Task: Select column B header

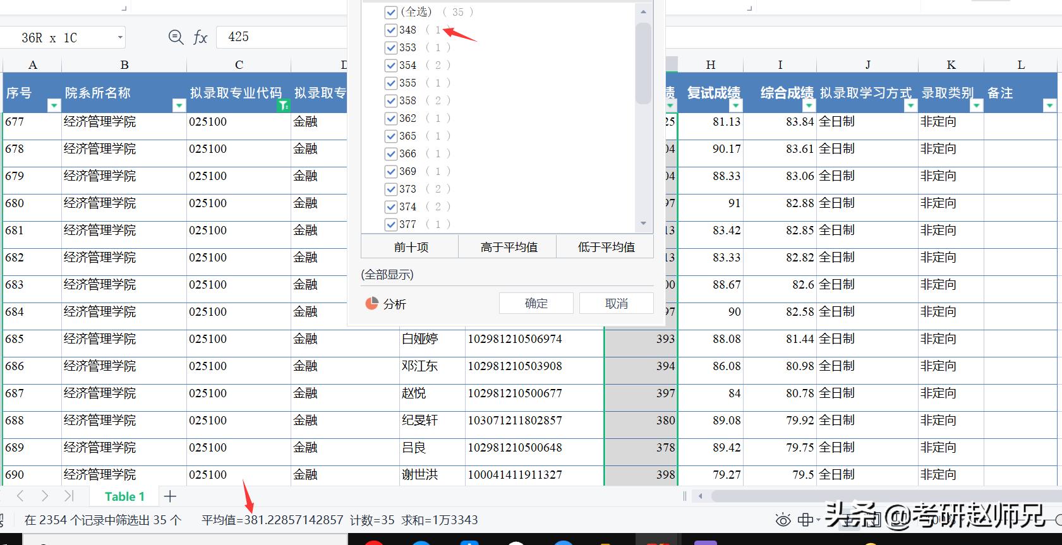Action: coord(124,64)
